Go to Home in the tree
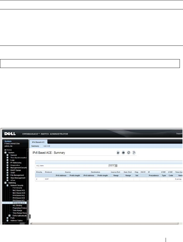Screen dimensions: 183x242 point(9,150)
